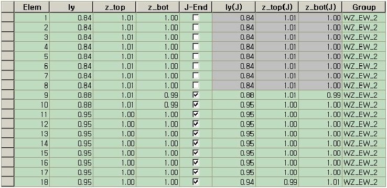Select the Group column header
The width and height of the screenshot is (387, 188).
(x=364, y=7)
